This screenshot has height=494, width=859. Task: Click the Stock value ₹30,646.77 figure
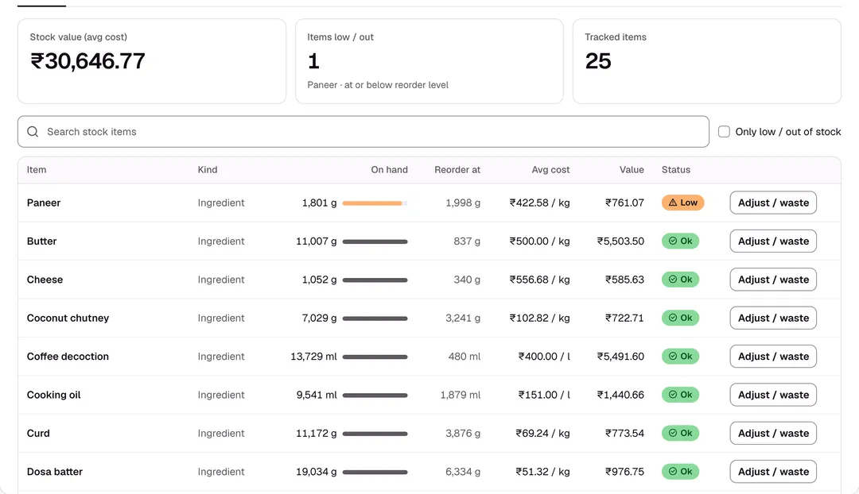click(x=87, y=60)
